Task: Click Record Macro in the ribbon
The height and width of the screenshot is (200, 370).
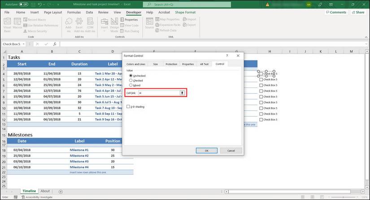Action: (x=35, y=20)
